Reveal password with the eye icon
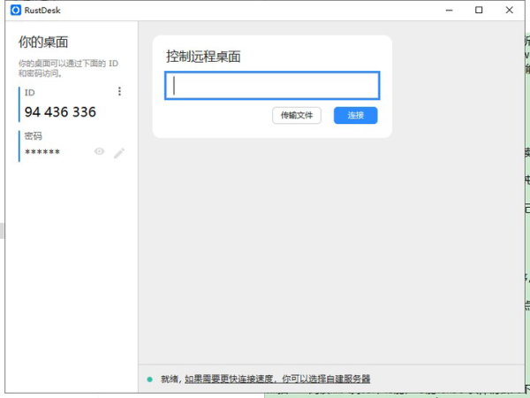The width and height of the screenshot is (530, 398). pyautogui.click(x=99, y=151)
